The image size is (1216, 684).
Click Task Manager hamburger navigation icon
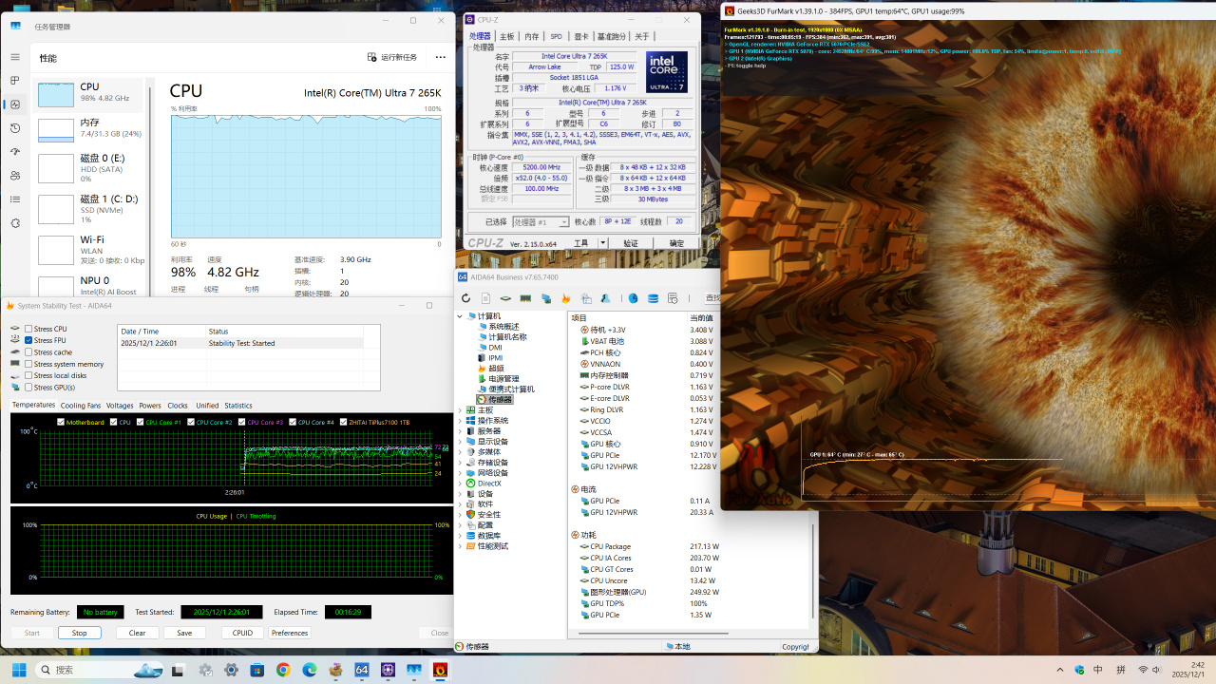15,57
